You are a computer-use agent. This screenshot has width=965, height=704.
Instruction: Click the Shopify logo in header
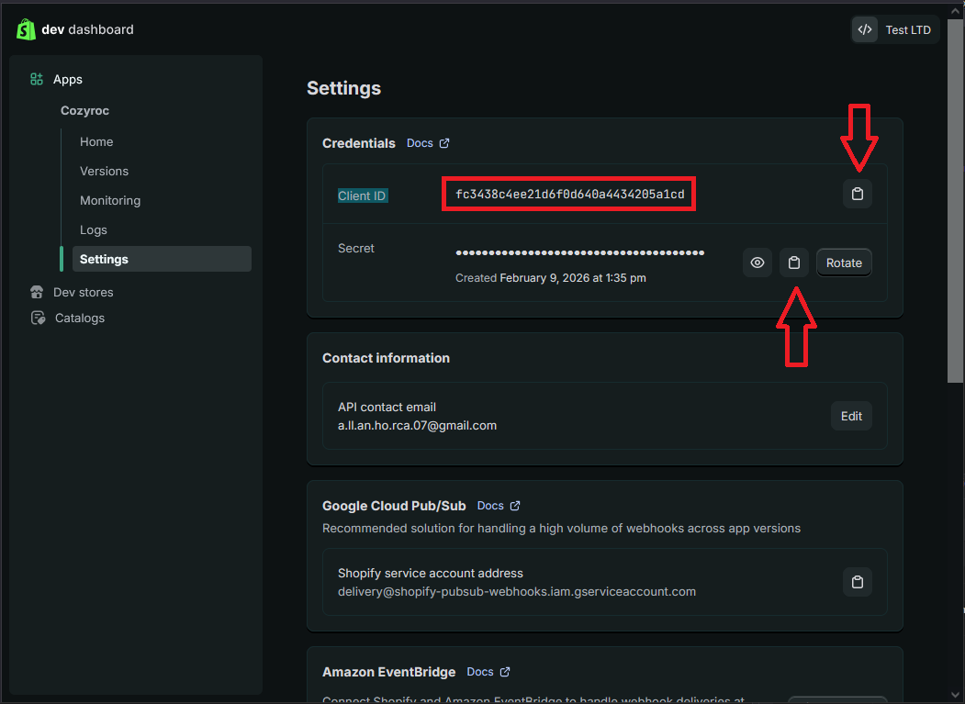click(x=26, y=29)
